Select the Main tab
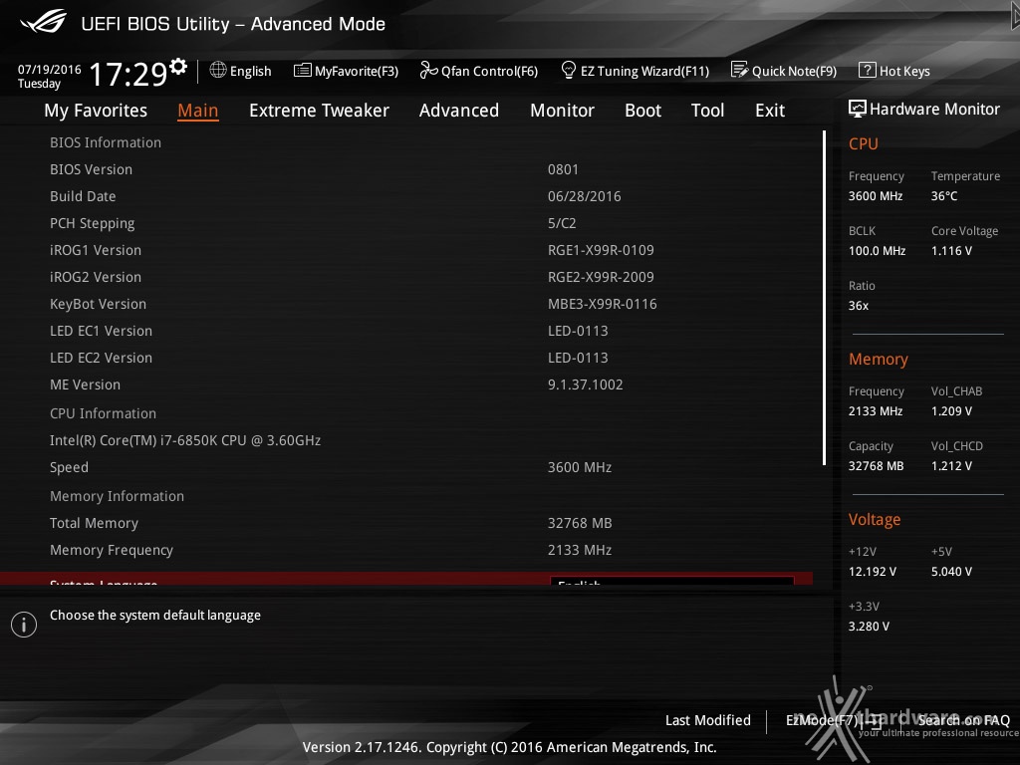The height and width of the screenshot is (765, 1020). click(x=198, y=111)
